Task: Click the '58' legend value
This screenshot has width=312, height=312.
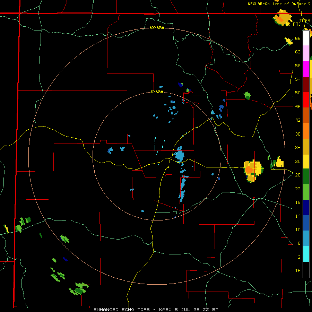Action: coord(298,66)
